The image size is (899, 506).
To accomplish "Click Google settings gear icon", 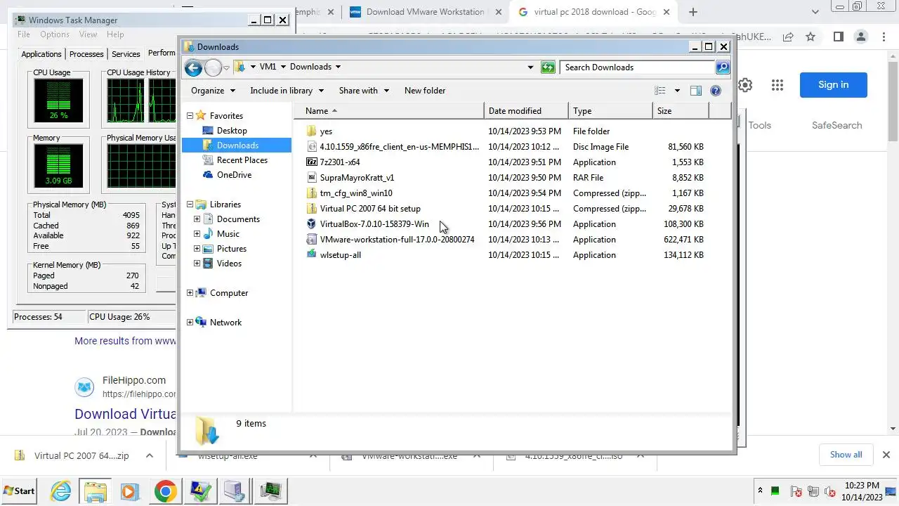I will pos(745,85).
